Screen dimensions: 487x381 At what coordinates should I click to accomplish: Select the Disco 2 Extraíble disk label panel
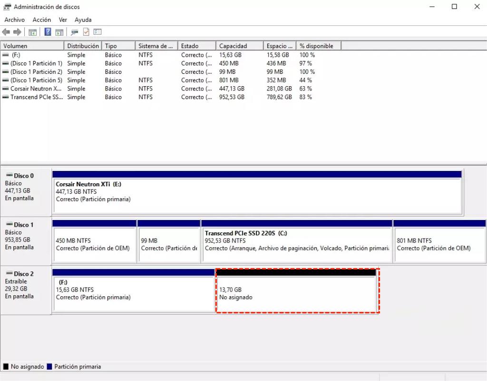click(26, 290)
